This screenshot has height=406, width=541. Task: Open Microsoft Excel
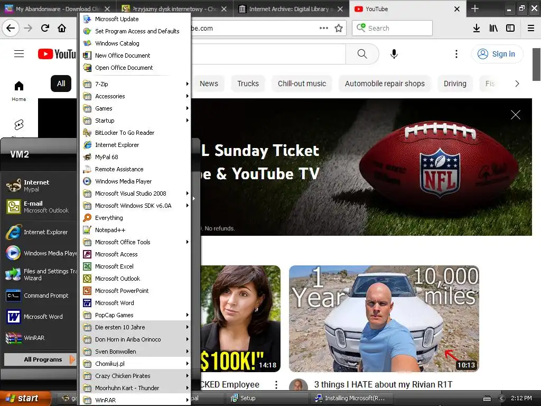pos(135,266)
